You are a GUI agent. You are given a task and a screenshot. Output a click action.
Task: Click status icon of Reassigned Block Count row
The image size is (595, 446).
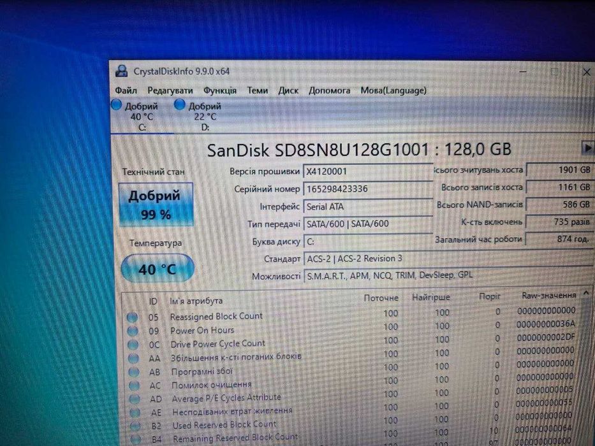coord(132,317)
